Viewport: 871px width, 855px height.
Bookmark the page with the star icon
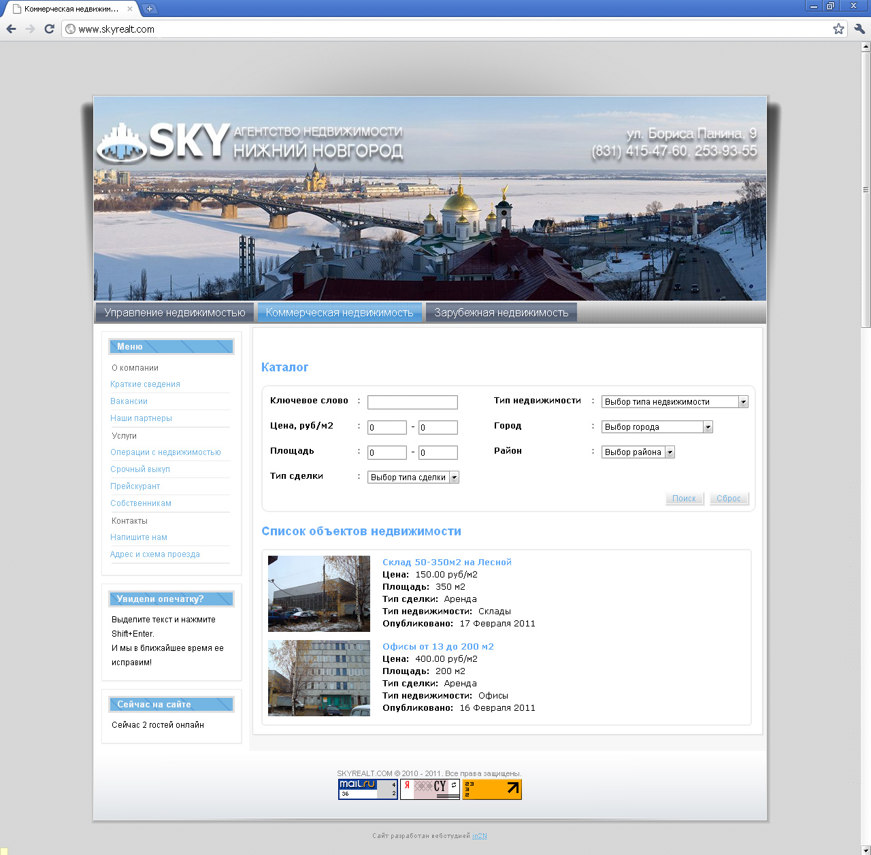[838, 29]
